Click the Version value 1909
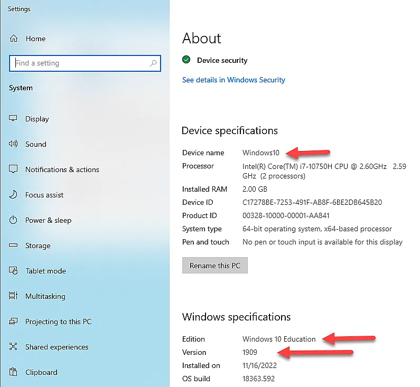 coord(250,353)
